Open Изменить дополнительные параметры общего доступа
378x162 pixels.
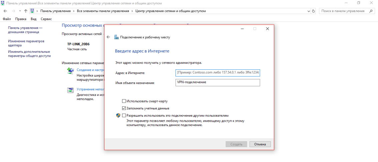[x=29, y=54]
